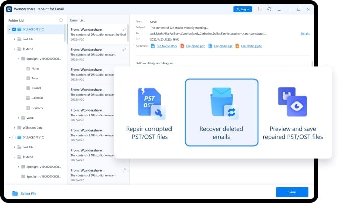The width and height of the screenshot is (341, 203).
Task: Select the Repair corrupted PST/OST files label
Action: tap(149, 133)
